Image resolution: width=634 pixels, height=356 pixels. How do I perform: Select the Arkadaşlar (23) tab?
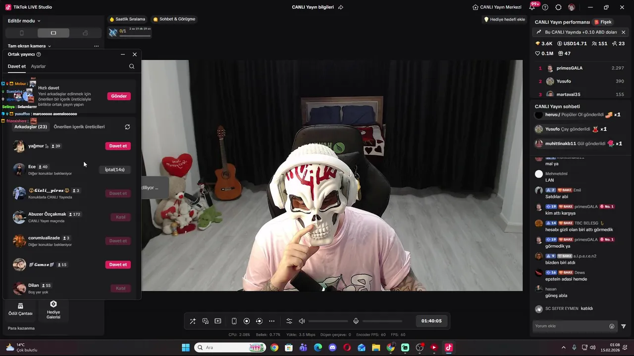pos(31,127)
